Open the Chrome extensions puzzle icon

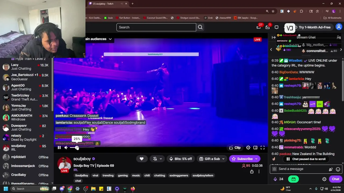pos(301,11)
